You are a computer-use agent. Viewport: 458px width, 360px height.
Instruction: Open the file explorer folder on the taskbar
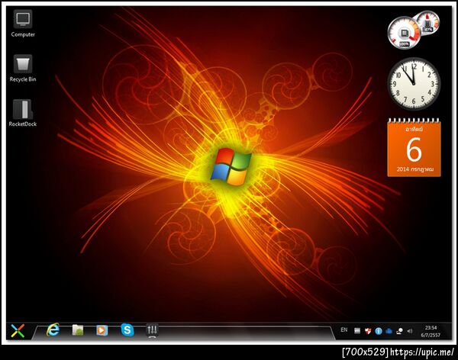78,330
